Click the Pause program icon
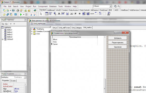This screenshot has width=146, height=93. coord(26,15)
